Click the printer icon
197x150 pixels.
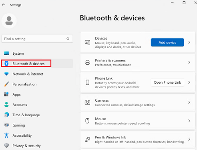click(x=87, y=62)
